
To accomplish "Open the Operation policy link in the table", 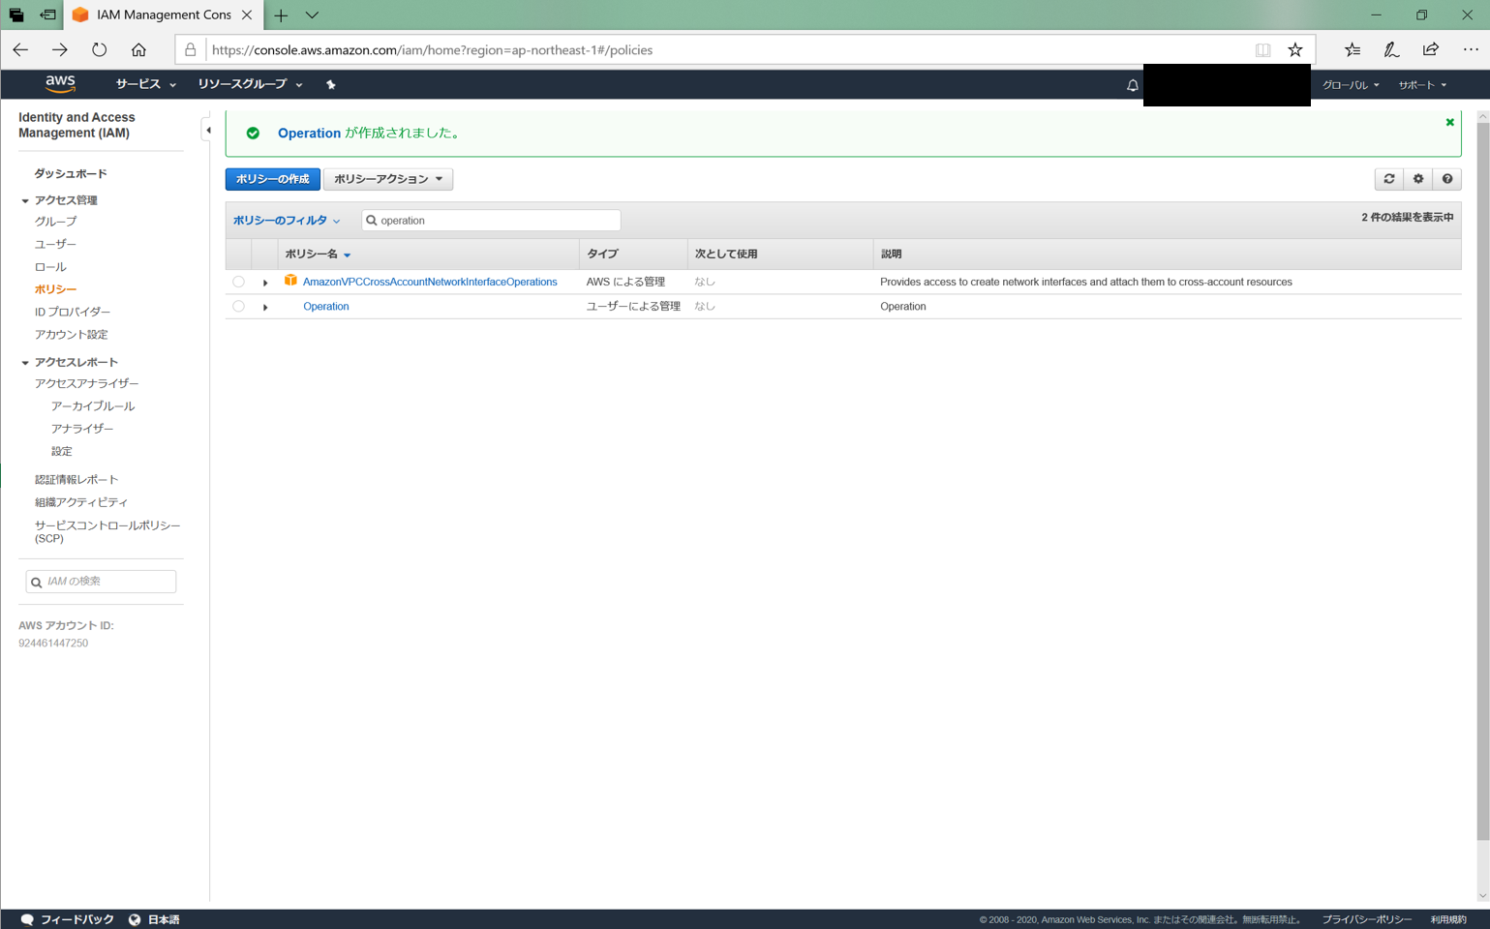I will [x=325, y=306].
